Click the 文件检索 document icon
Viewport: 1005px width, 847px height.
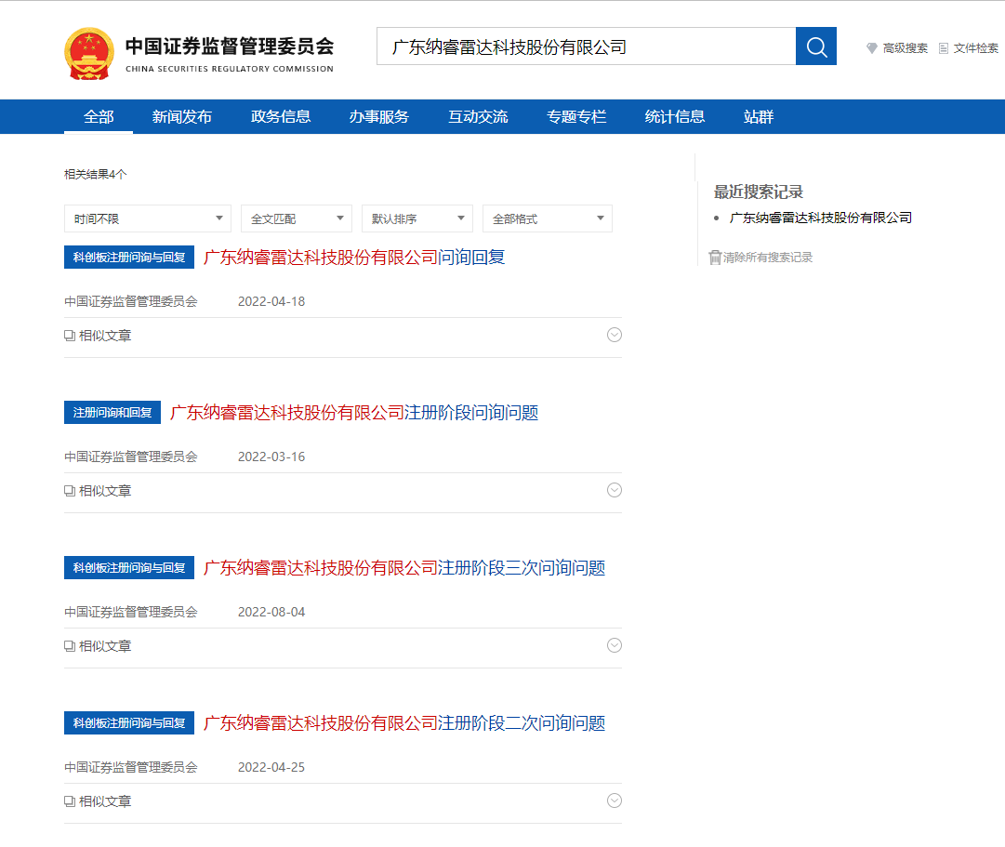pyautogui.click(x=944, y=48)
